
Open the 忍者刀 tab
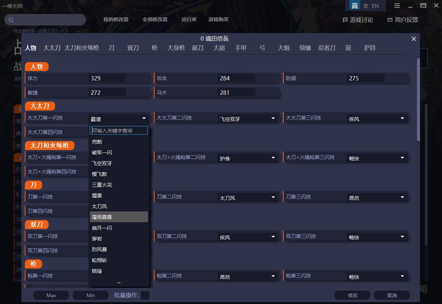pyautogui.click(x=326, y=48)
